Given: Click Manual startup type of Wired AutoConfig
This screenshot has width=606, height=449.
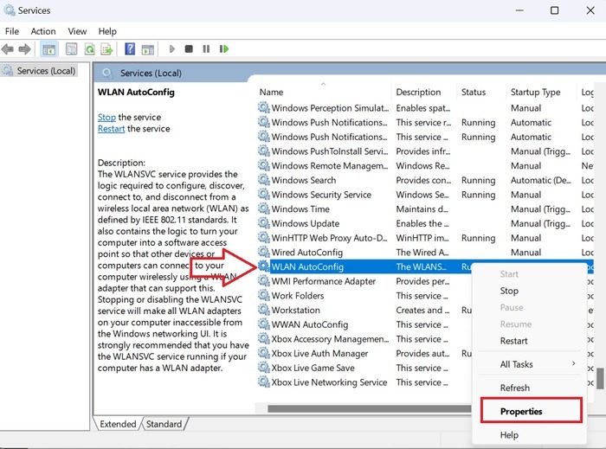Looking at the screenshot, I should 525,252.
